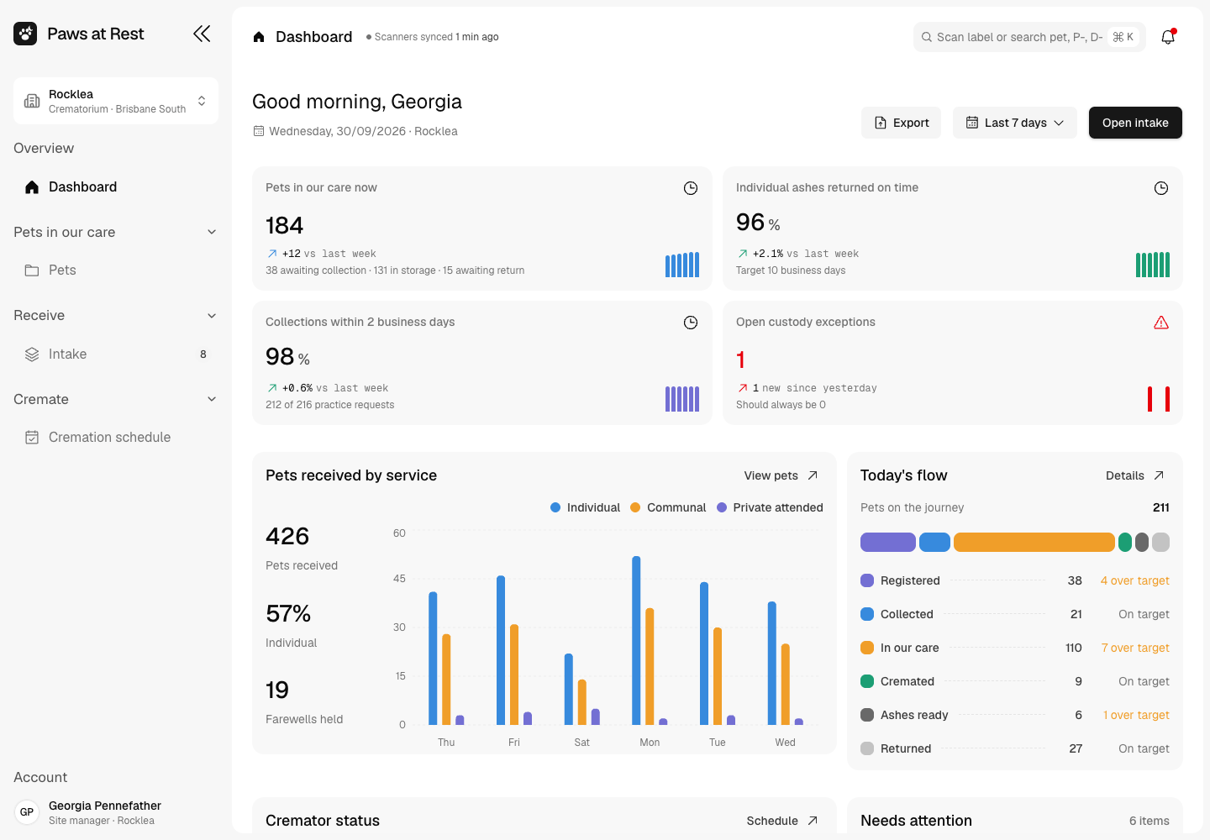The height and width of the screenshot is (840, 1210).
Task: Open Pets in the sidebar
Action: click(116, 270)
